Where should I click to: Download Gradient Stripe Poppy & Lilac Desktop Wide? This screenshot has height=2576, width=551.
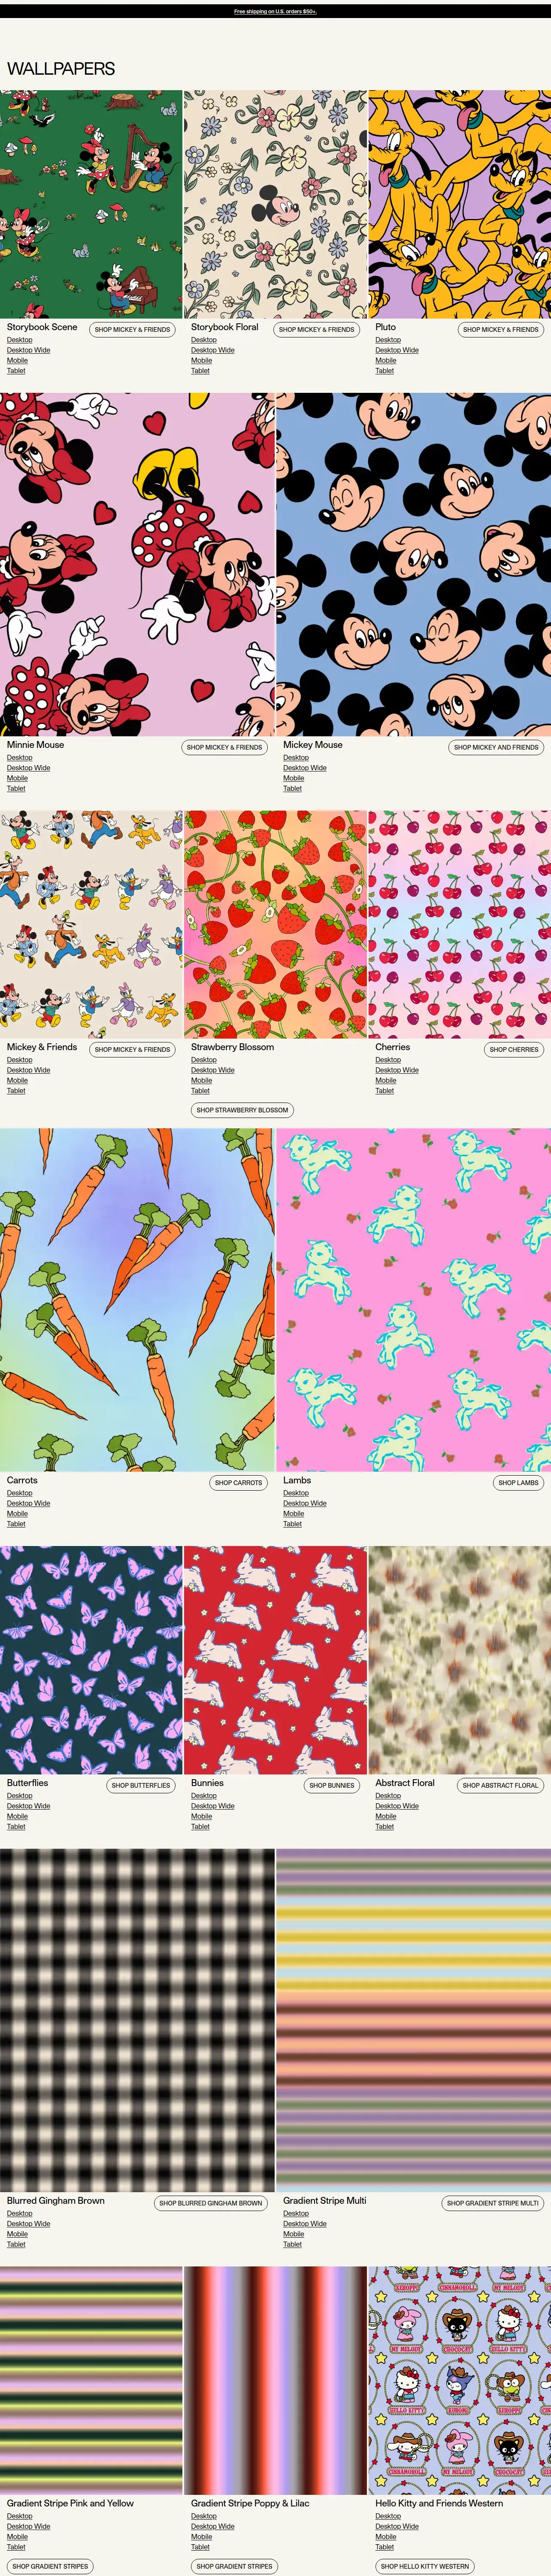(x=212, y=2526)
